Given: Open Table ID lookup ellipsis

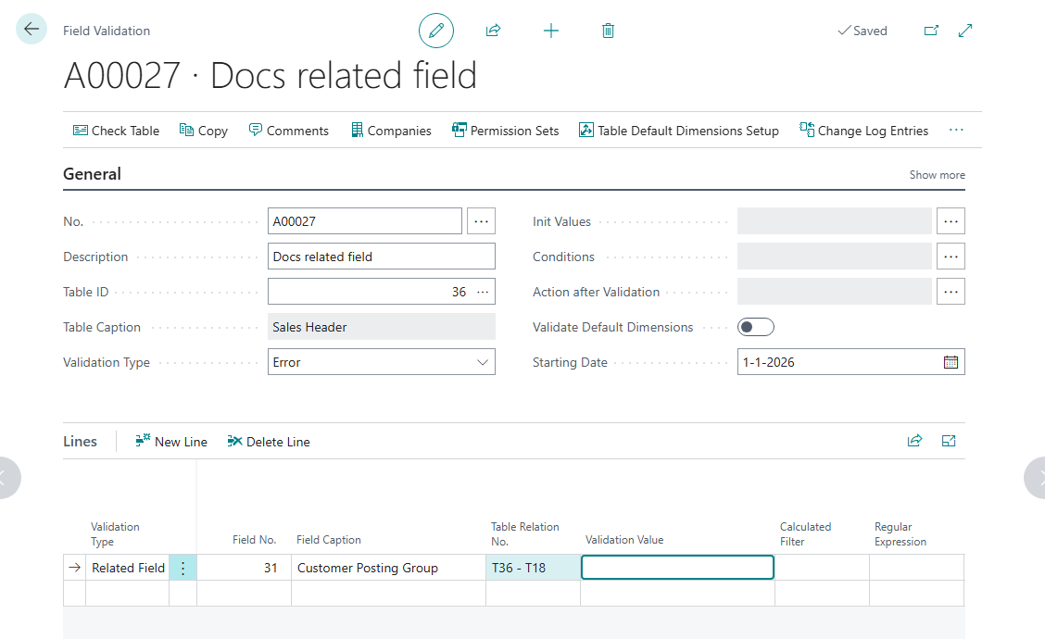Looking at the screenshot, I should click(483, 292).
